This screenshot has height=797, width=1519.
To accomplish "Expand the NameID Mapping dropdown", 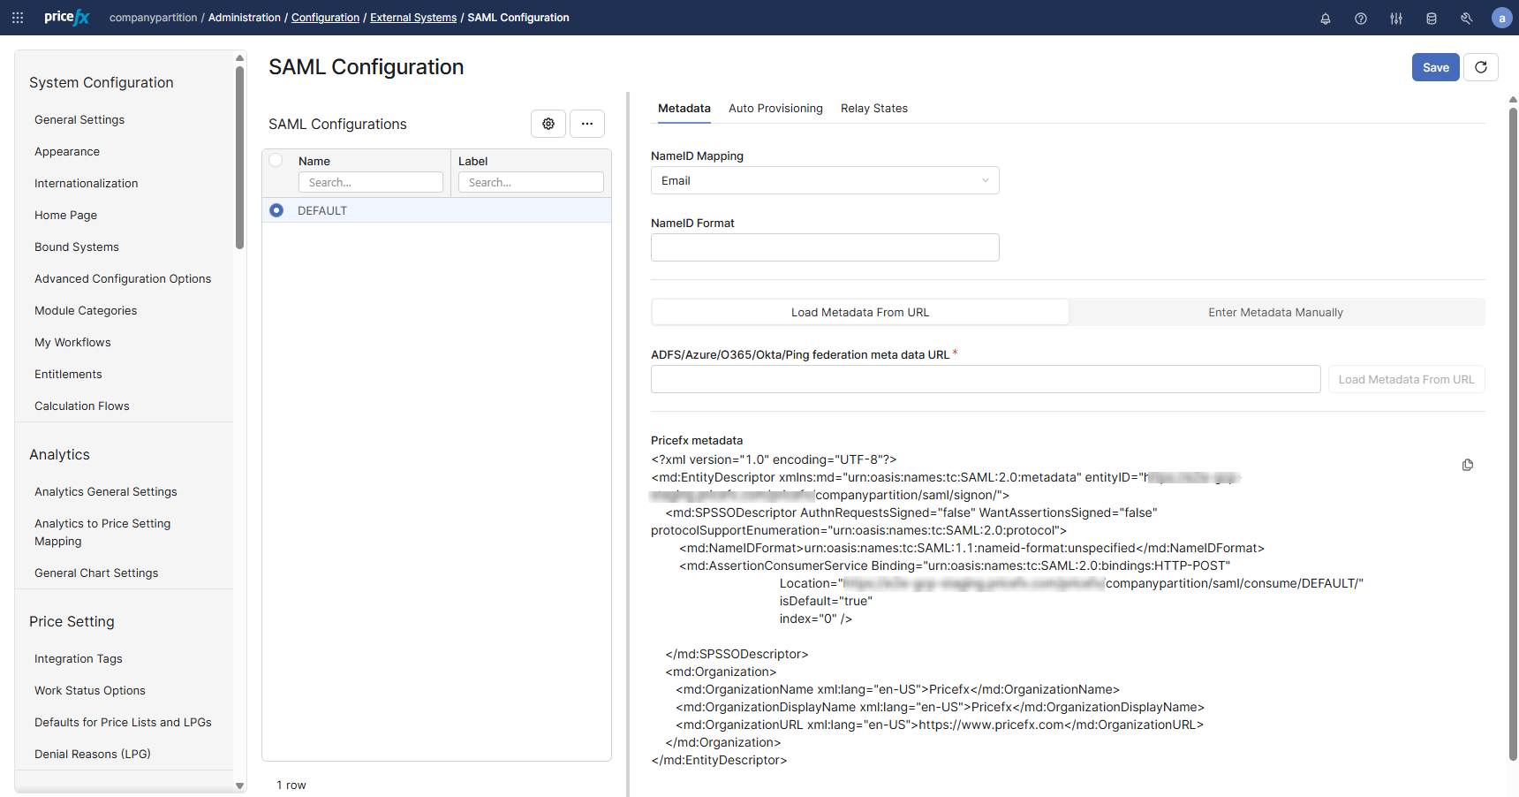I will [824, 180].
